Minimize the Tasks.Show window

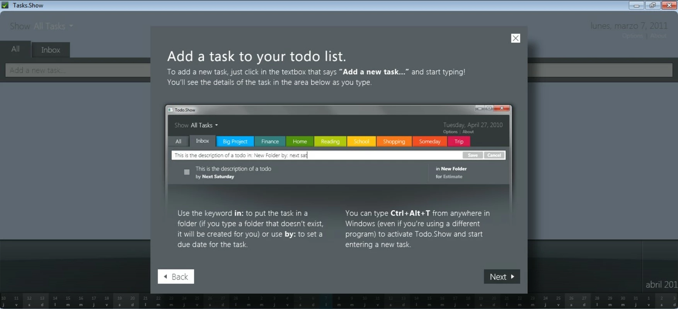tap(636, 5)
